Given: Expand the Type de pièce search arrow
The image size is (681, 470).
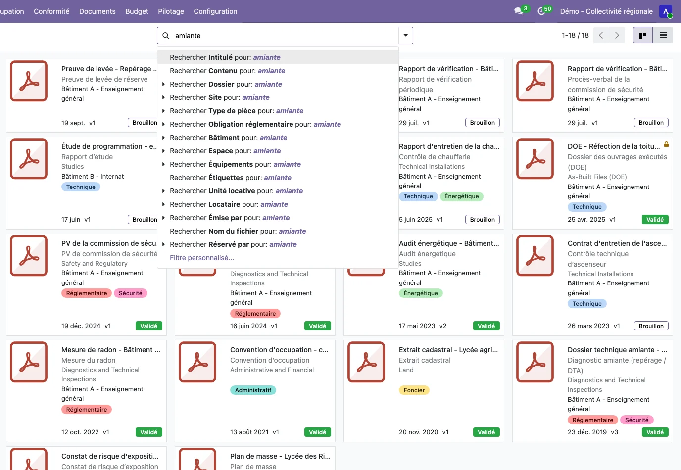Looking at the screenshot, I should click(163, 111).
